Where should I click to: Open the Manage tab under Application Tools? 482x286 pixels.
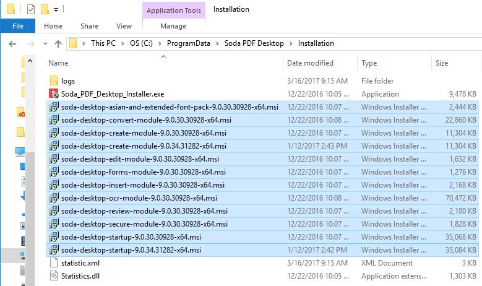coord(173,26)
